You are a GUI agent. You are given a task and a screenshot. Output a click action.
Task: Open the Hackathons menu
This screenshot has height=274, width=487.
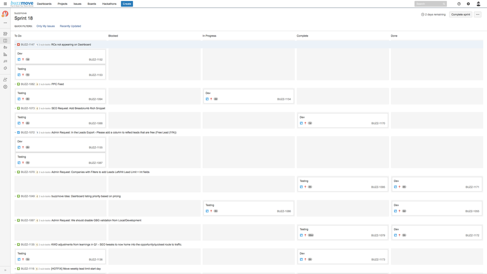(x=109, y=4)
